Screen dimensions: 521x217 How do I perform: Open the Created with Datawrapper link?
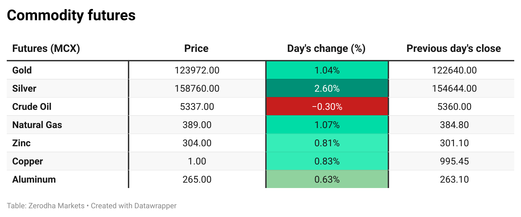(134, 206)
